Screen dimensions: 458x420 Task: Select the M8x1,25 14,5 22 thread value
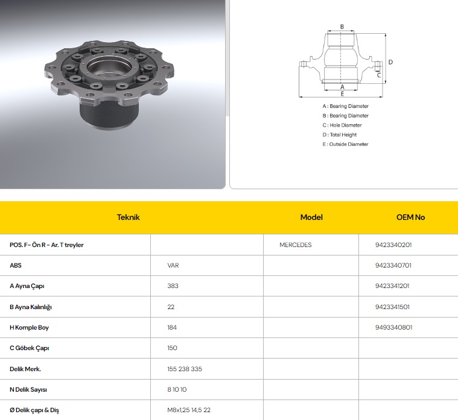(x=189, y=410)
